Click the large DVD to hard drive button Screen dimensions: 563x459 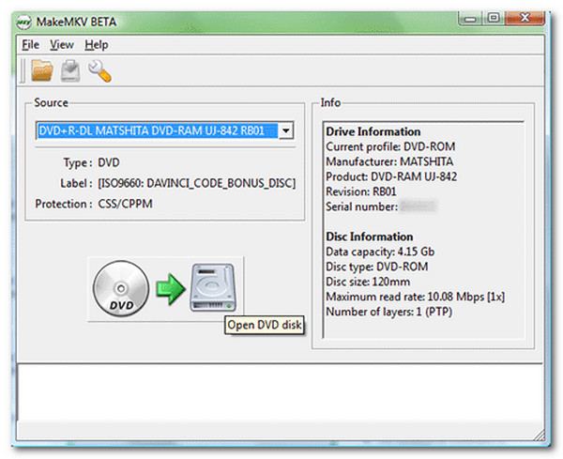click(x=165, y=289)
